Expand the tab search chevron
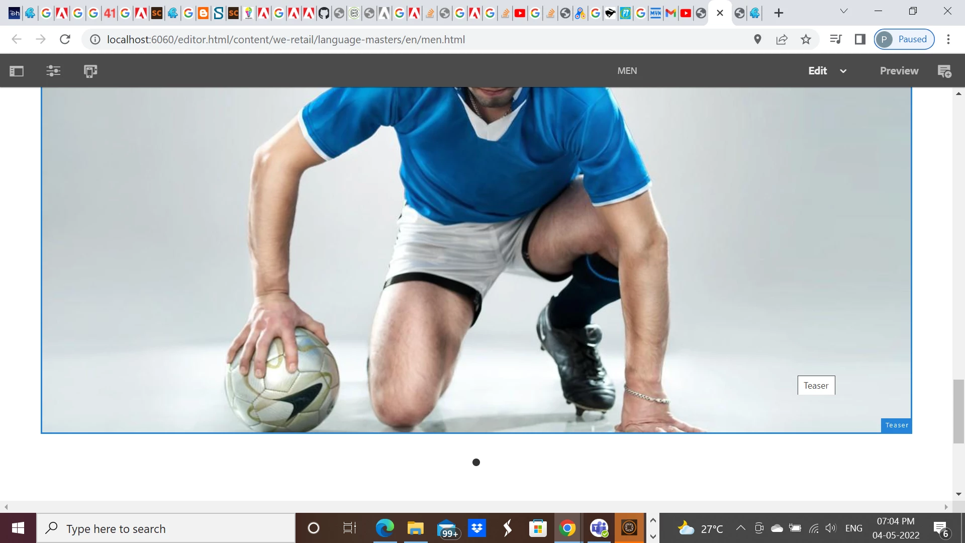 (844, 11)
